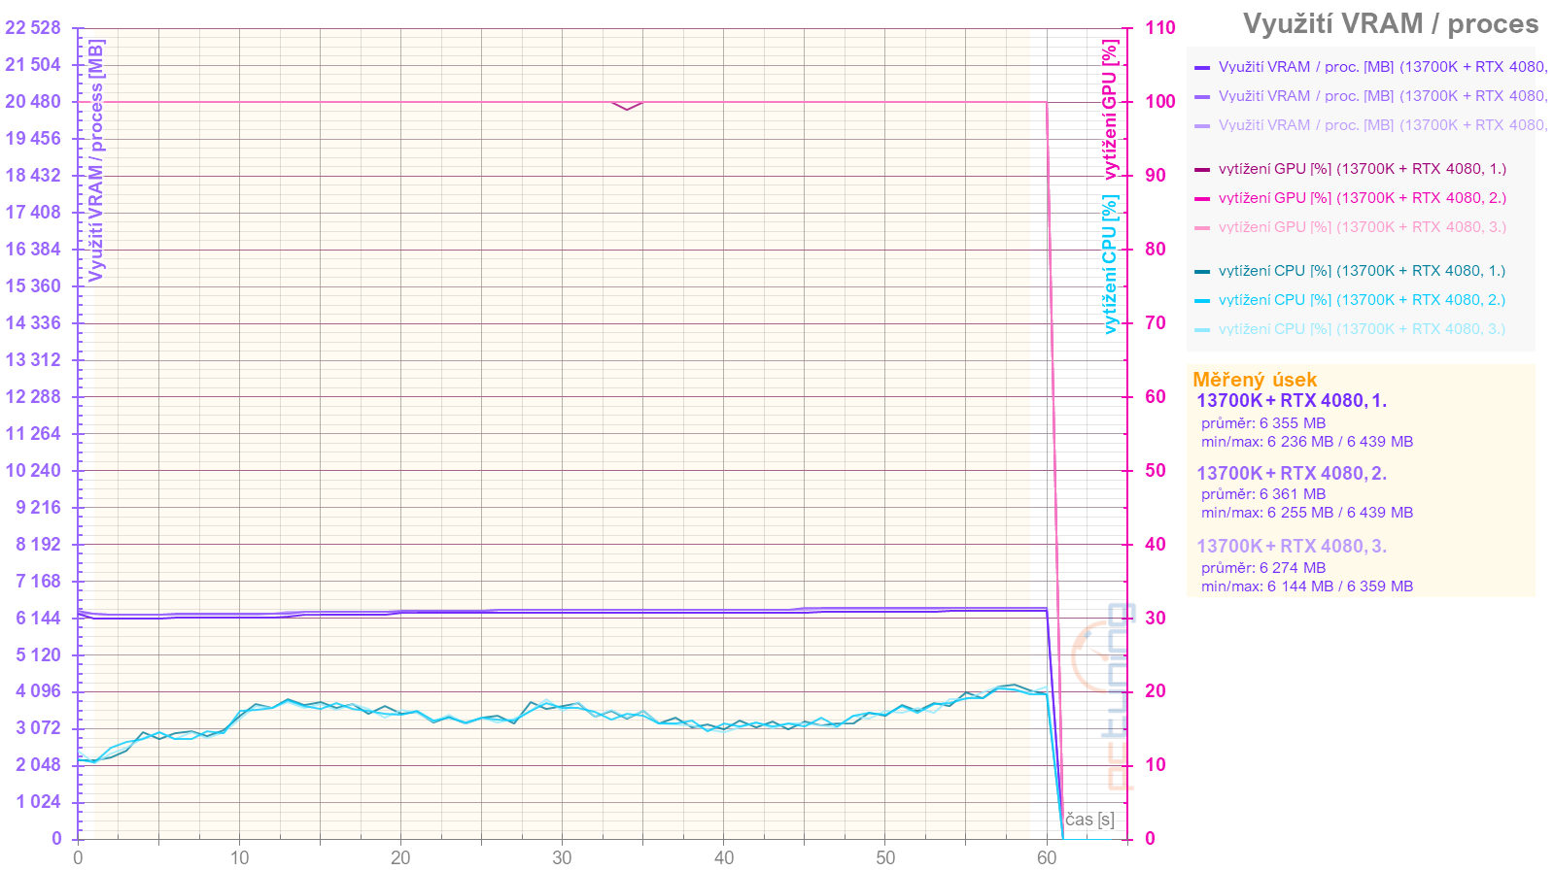Click legend 'vytížení GPU [%] (13700K + RTX 4080, 3.)'
Screen dimensions: 1554x871
coord(1351,227)
